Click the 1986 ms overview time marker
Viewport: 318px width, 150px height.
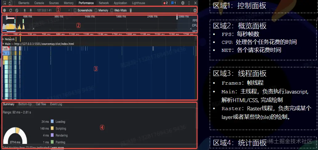point(121,17)
